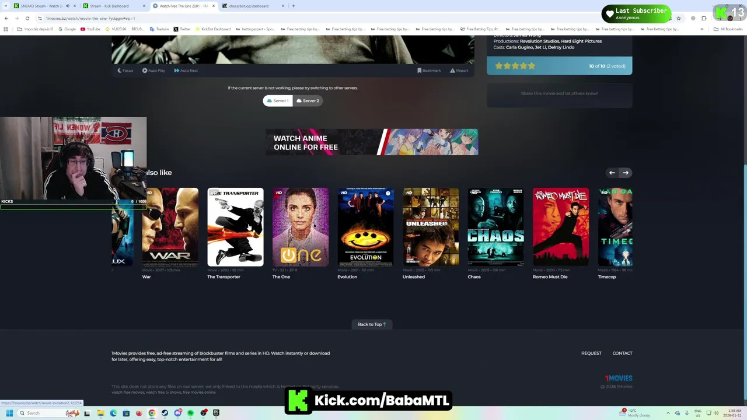Image resolution: width=747 pixels, height=420 pixels.
Task: Open the Evolution movie poster
Action: (365, 227)
